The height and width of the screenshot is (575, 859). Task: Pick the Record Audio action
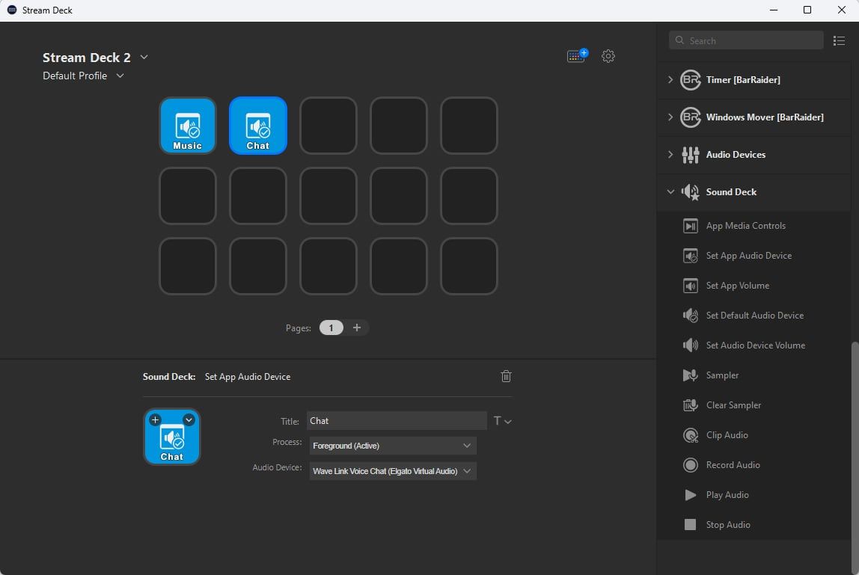pos(733,465)
